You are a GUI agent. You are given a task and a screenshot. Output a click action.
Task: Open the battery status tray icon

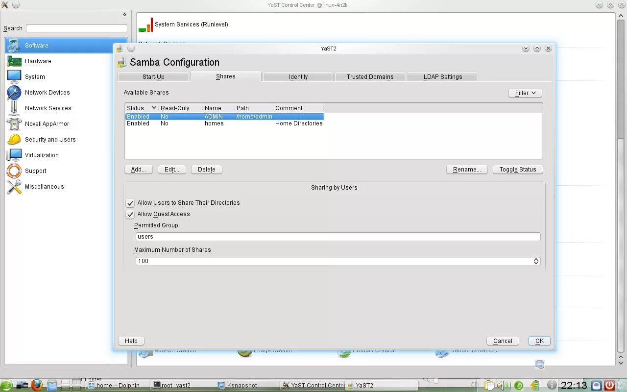(x=534, y=385)
